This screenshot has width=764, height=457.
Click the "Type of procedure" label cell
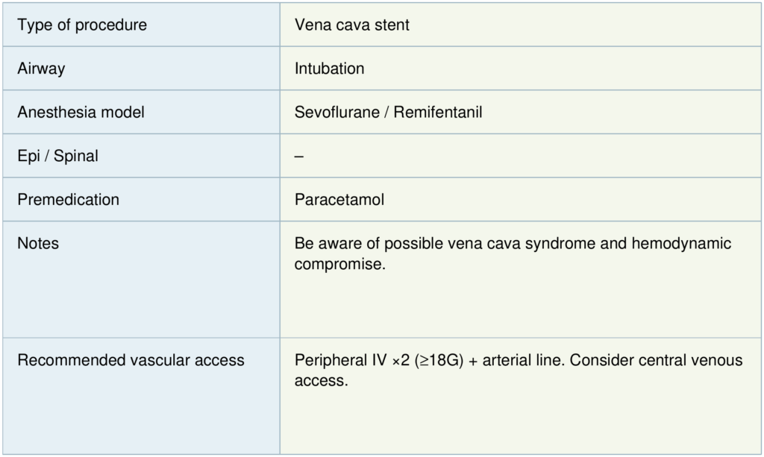82,25
